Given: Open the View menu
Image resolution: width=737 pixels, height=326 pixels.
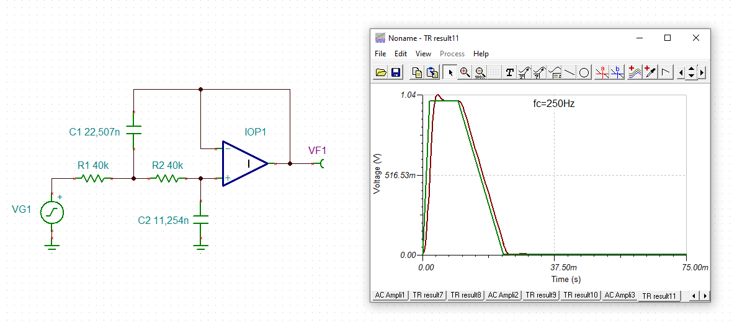Looking at the screenshot, I should click(423, 54).
